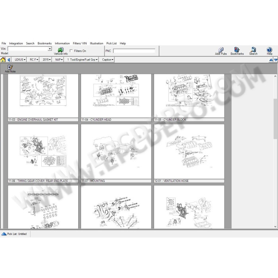Open the Cylinder Head illustration
Viewport: 278px width, 278px height.
pos(116,96)
